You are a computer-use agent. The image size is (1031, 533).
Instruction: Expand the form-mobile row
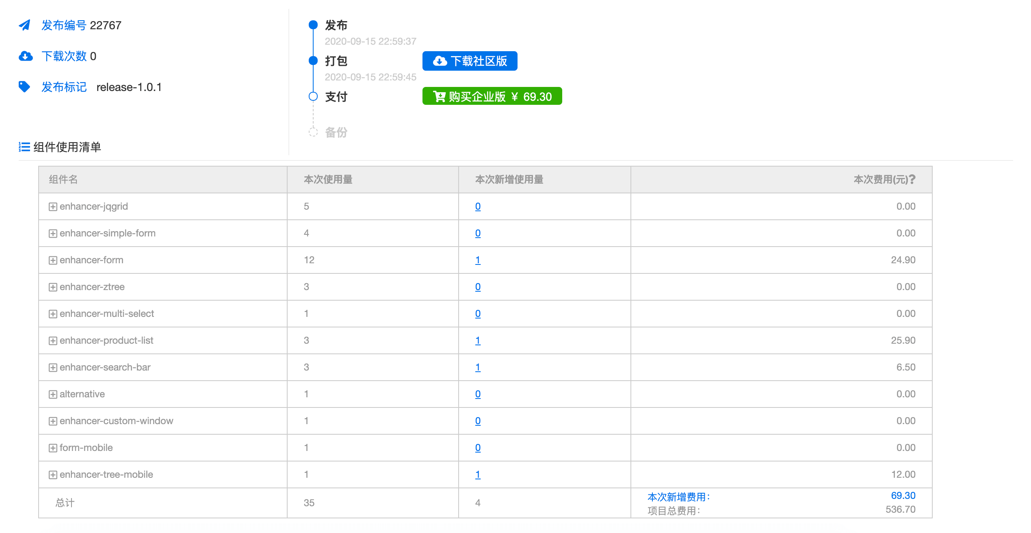[x=53, y=448]
